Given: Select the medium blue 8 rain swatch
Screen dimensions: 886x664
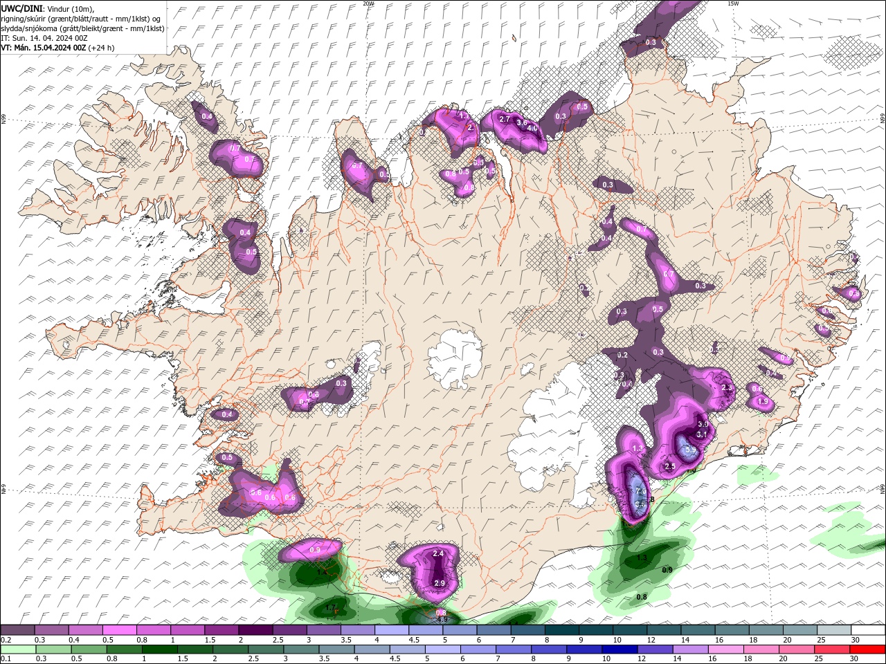Looking at the screenshot, I should (x=550, y=649).
